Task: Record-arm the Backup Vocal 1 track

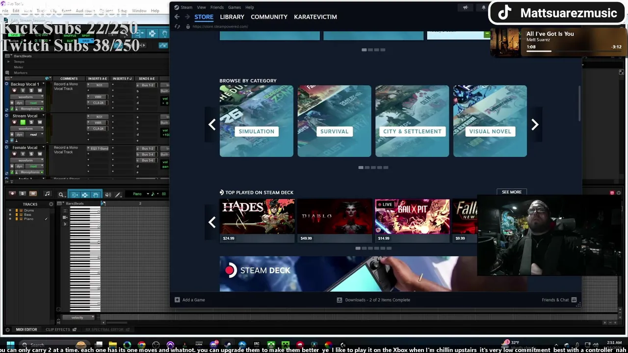Action: click(14, 91)
